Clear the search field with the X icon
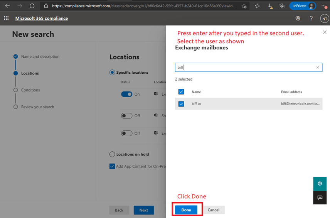Viewport: 330px width, 218px height. tap(318, 68)
